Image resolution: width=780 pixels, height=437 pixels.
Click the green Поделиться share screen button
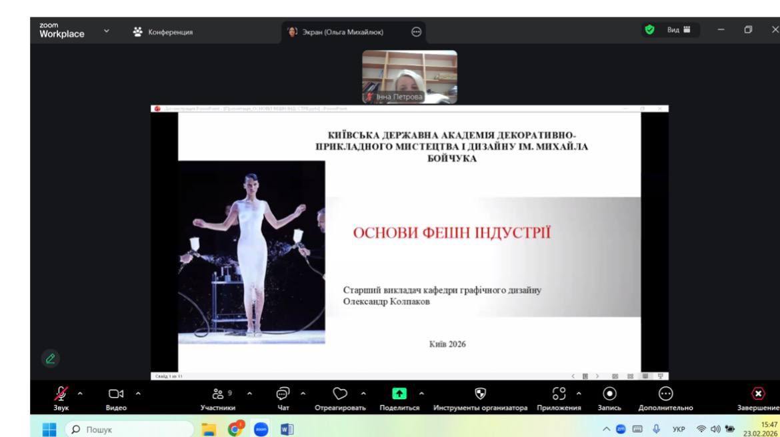(x=399, y=394)
